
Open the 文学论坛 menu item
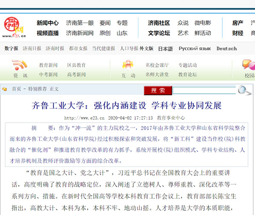point(159,33)
